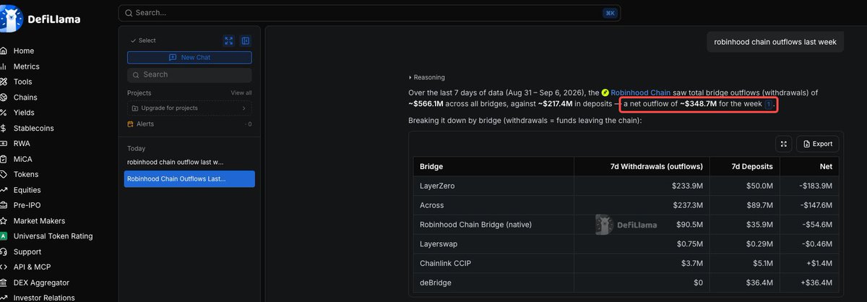Screen dimensions: 867x302
Task: Click the fullscreen expand icon in chat panel
Action: [228, 40]
